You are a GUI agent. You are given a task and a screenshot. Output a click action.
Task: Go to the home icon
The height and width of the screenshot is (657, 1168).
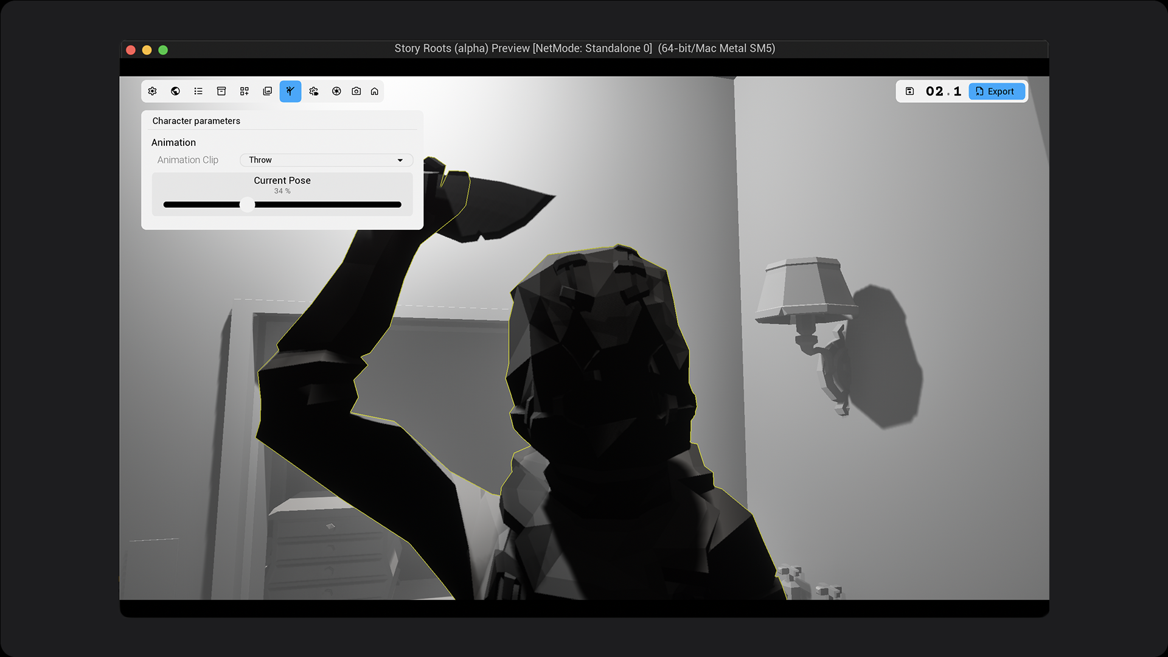[375, 91]
